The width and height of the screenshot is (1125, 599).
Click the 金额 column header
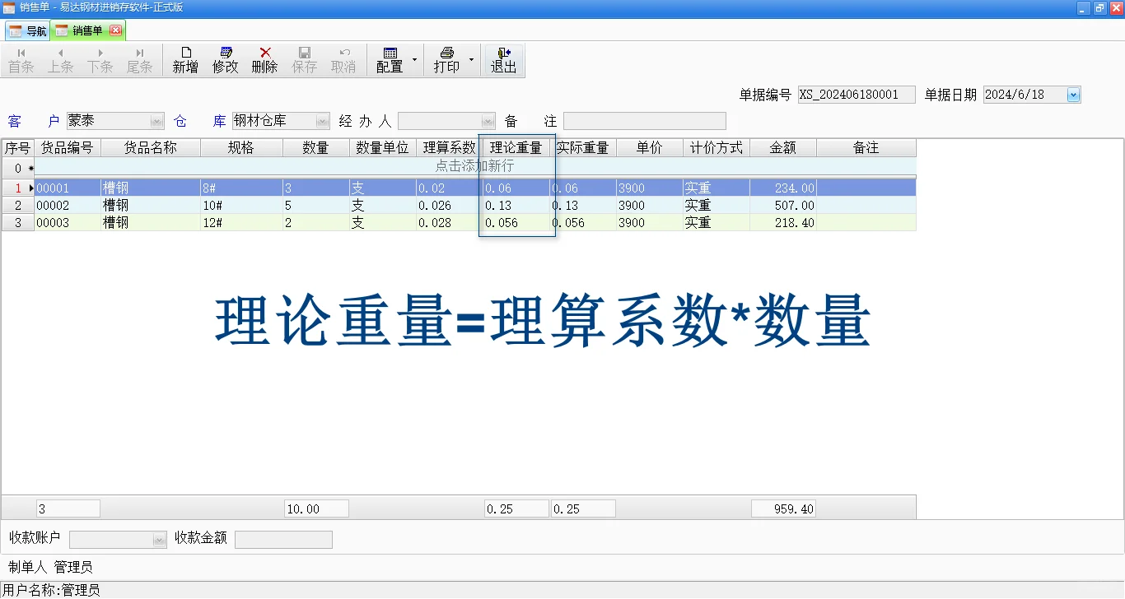(x=783, y=148)
